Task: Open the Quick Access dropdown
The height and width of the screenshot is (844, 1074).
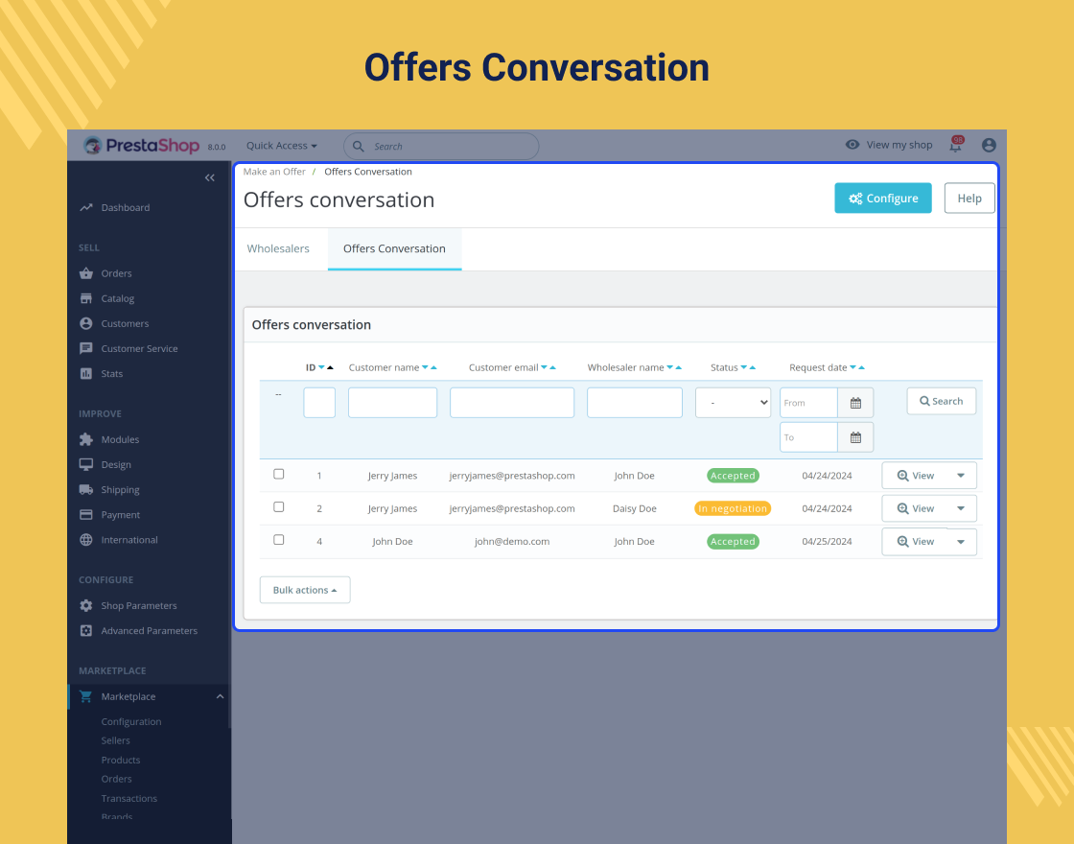Action: pos(282,145)
